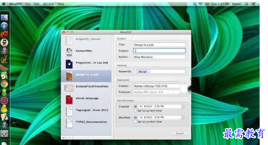Screen dimensions: 268x145
Task: Click into the Title field
Action: (x=159, y=45)
